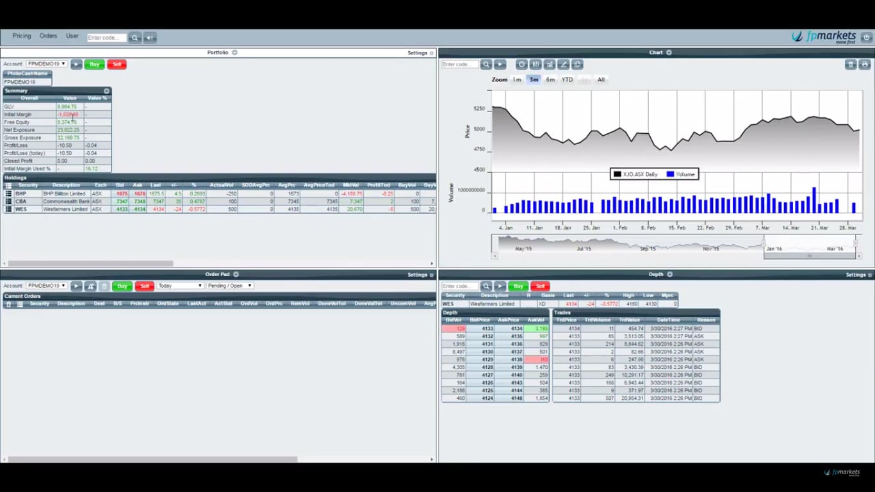Open Order Pad Account dropdown
This screenshot has width=875, height=492.
coord(47,286)
